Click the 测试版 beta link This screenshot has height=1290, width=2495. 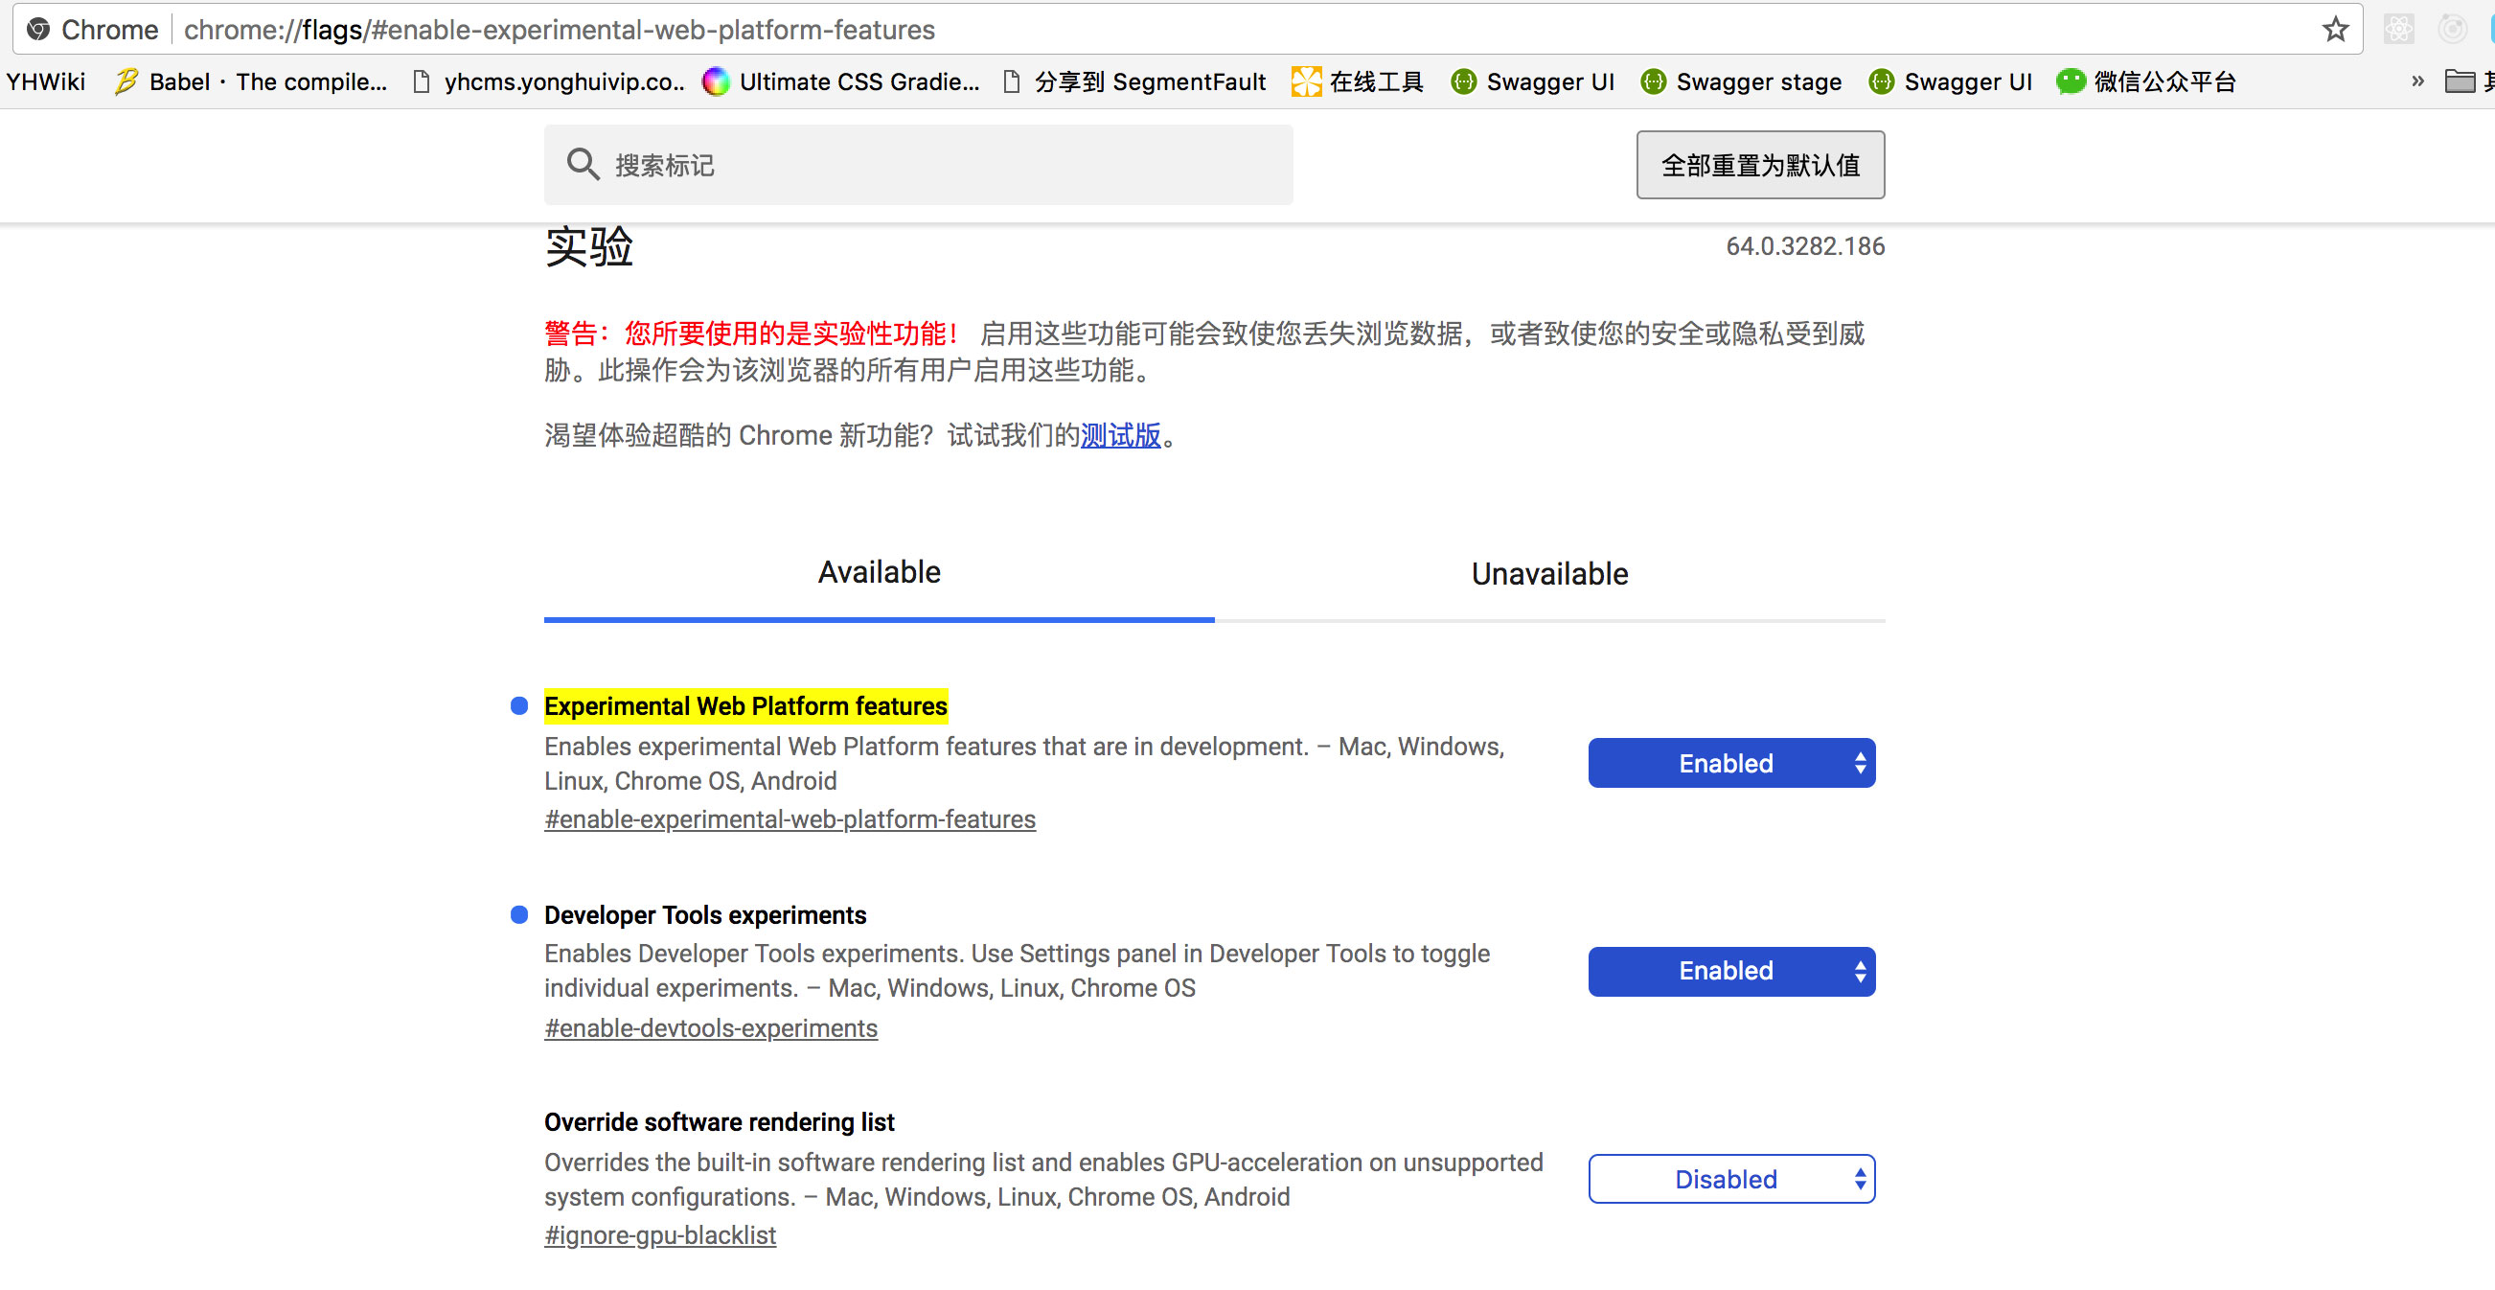[1120, 435]
